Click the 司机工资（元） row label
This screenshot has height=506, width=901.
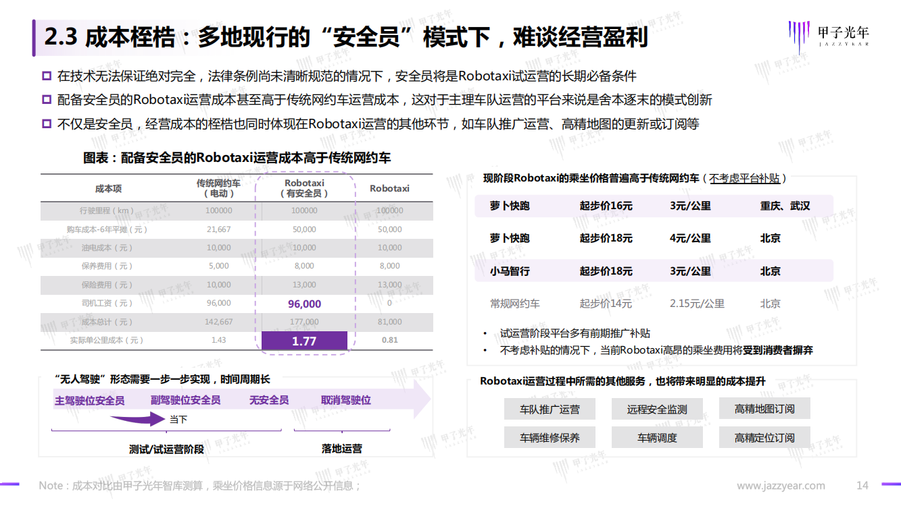[x=108, y=303]
